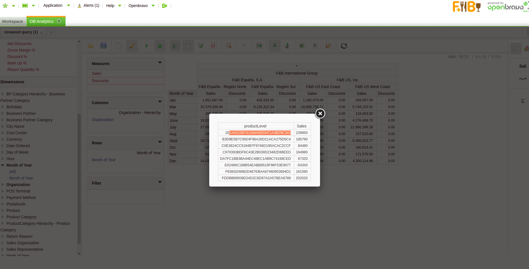The width and height of the screenshot is (529, 269).
Task: Close the drill-through results popup
Action: (320, 114)
